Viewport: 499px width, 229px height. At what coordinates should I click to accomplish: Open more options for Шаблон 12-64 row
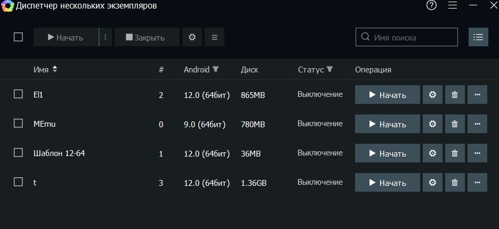click(477, 153)
